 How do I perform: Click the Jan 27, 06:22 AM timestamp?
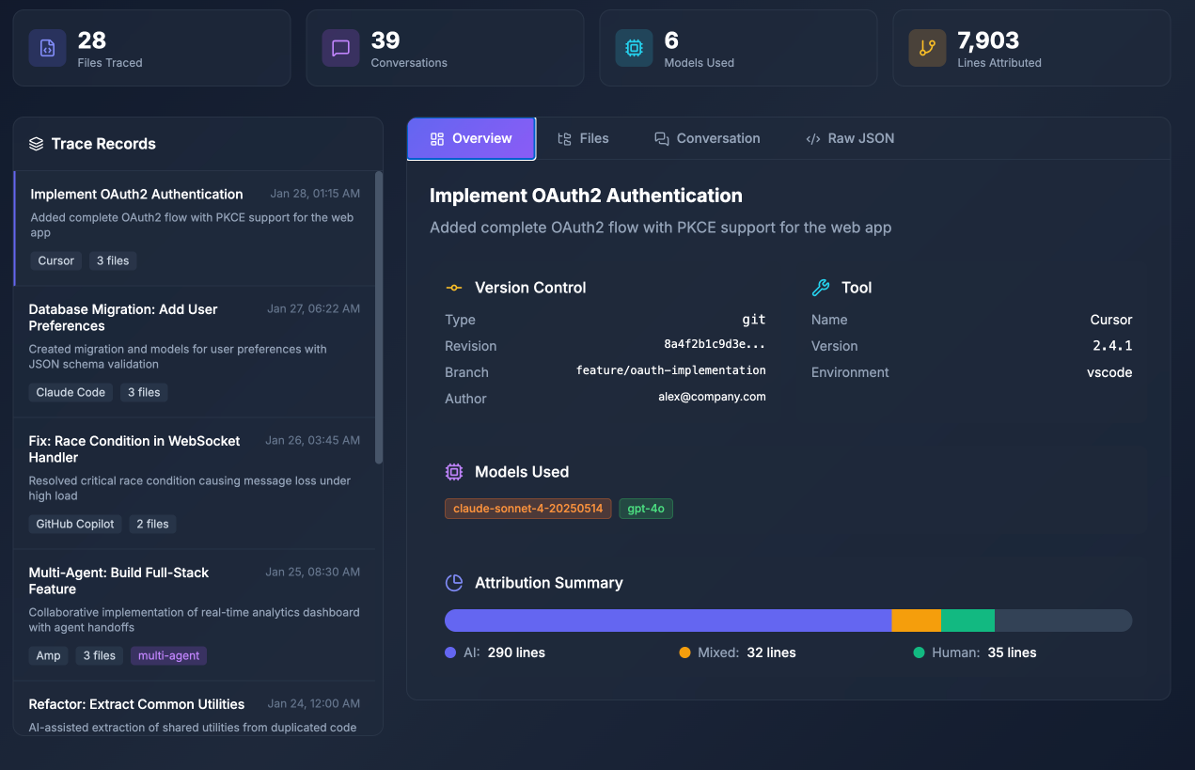tap(313, 308)
